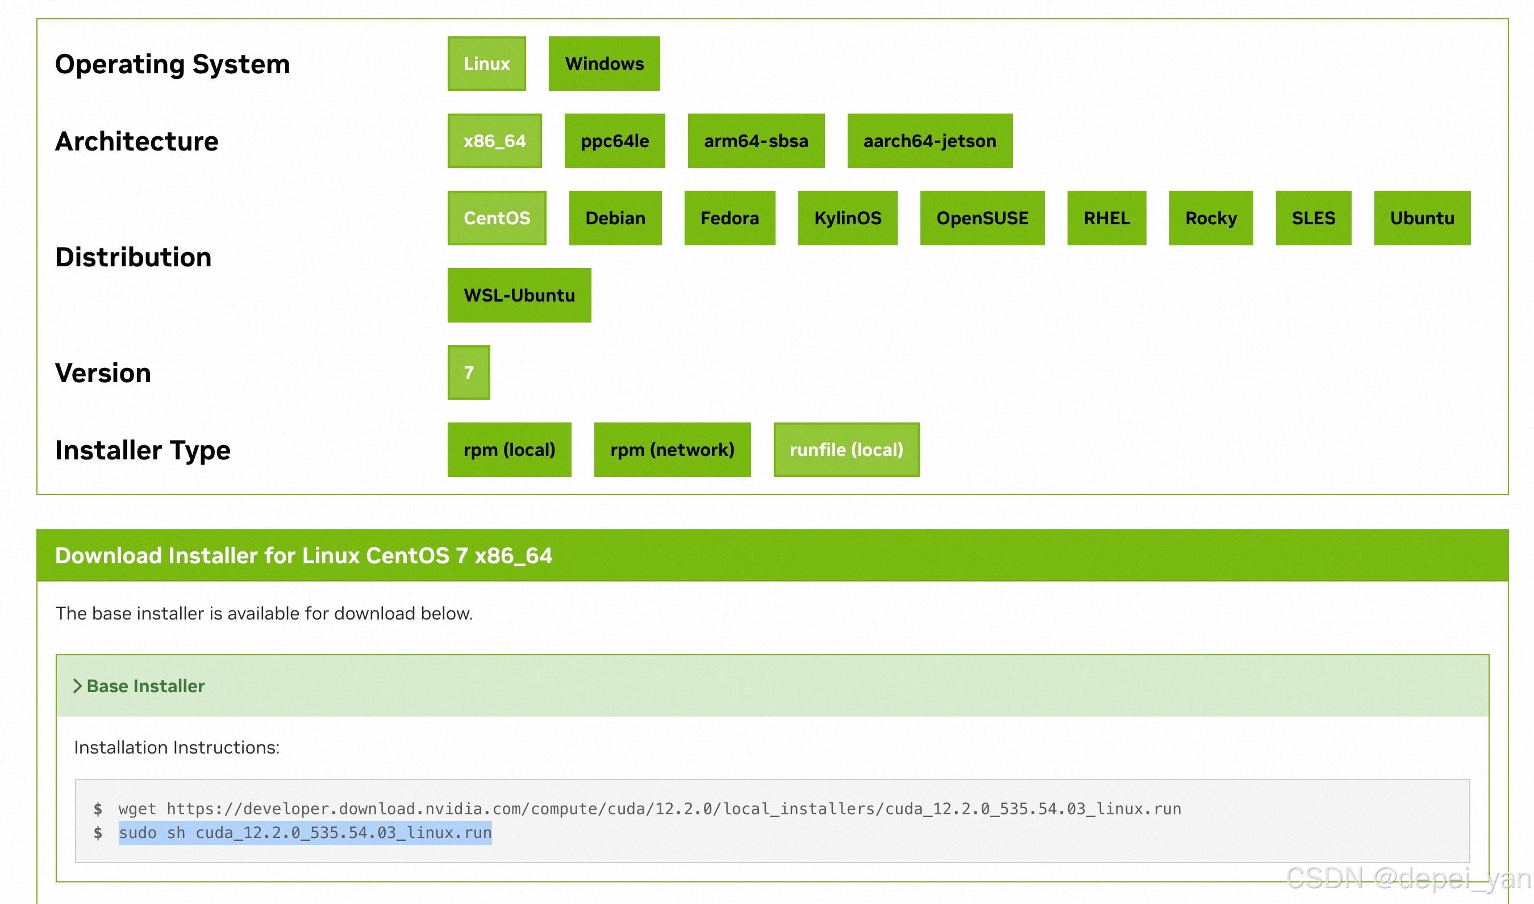1534x904 pixels.
Task: Click the base installer availability sentence
Action: pos(264,613)
